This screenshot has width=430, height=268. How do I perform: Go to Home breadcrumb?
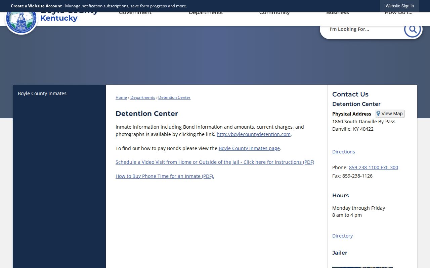tap(121, 97)
